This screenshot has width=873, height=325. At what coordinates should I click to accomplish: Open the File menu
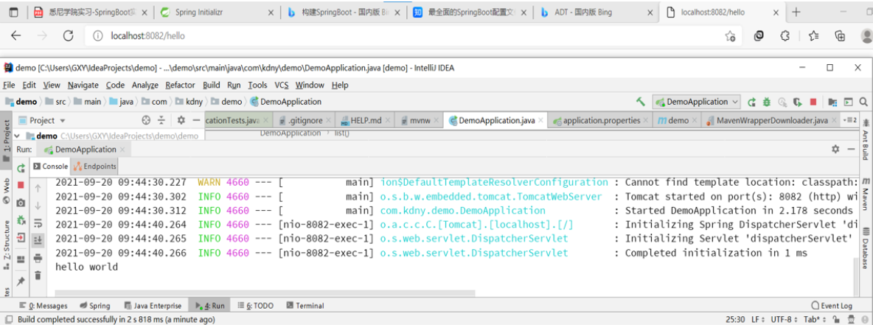tap(8, 85)
